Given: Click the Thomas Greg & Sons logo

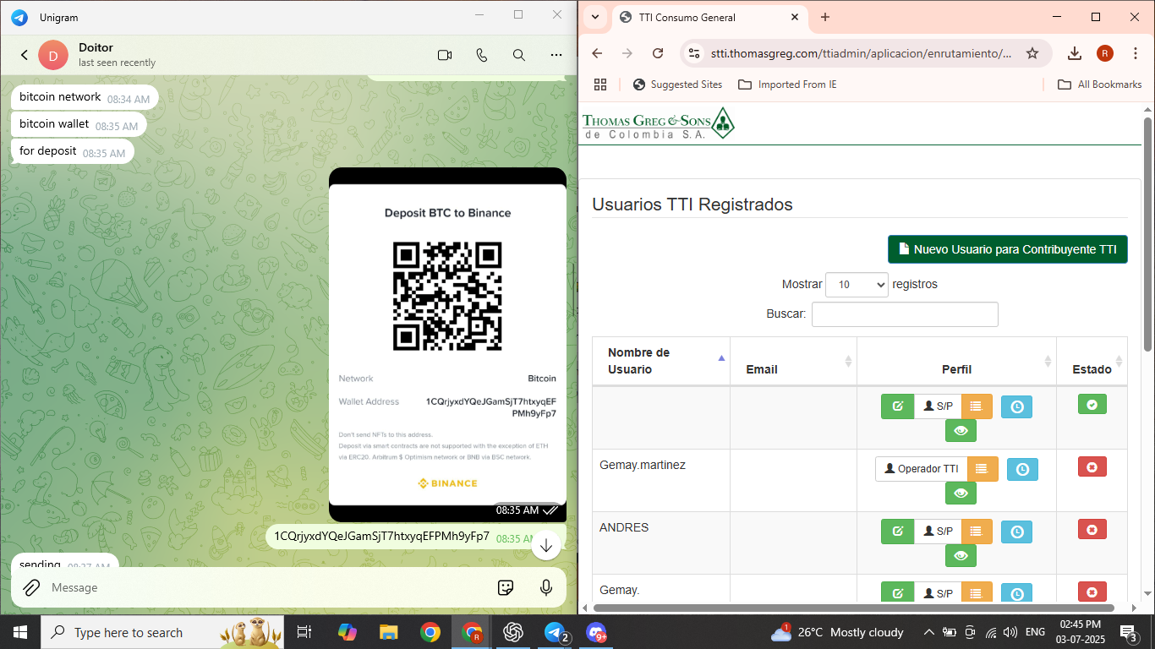Looking at the screenshot, I should point(658,123).
